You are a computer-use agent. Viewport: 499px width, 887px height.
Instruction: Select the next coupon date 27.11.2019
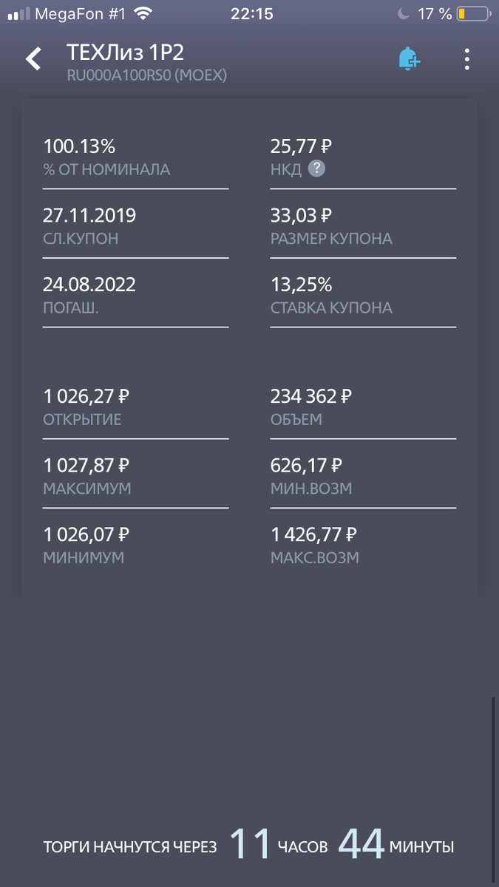[x=89, y=216]
